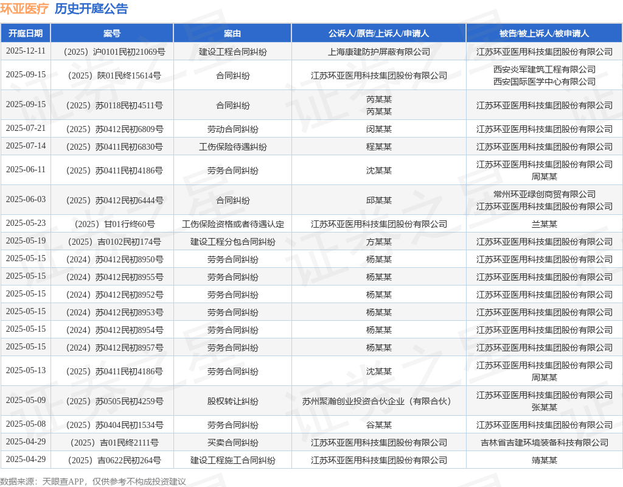623x487 pixels.
Task: Click the 环亚医疗 title text
Action: [x=24, y=9]
